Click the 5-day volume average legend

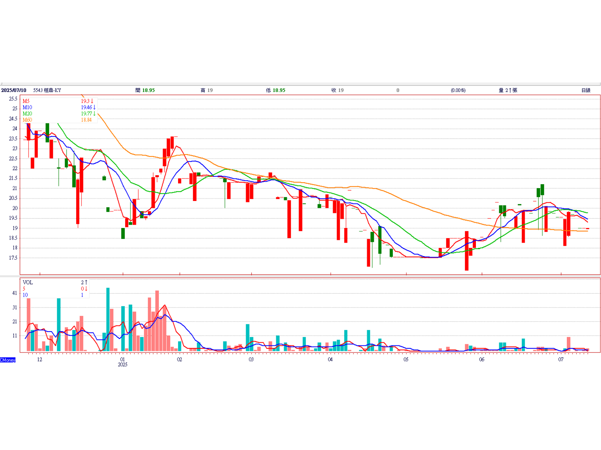pyautogui.click(x=24, y=289)
